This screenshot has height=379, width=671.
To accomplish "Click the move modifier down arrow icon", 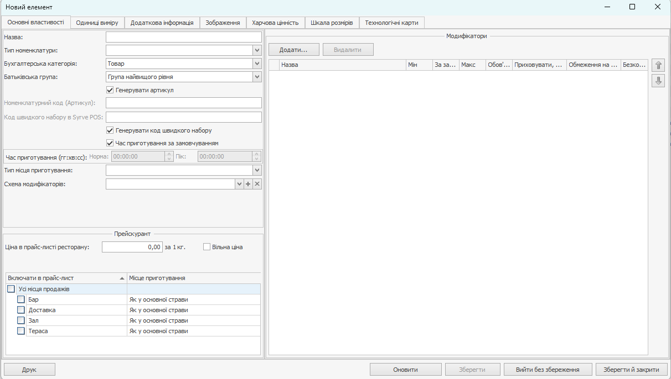I will pyautogui.click(x=658, y=81).
